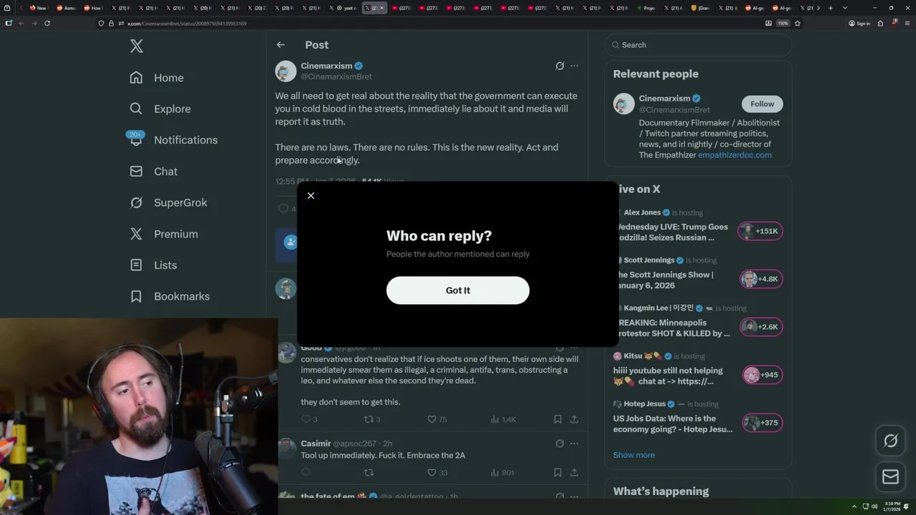Go back using Post header arrow
This screenshot has height=515, width=916.
tap(281, 45)
